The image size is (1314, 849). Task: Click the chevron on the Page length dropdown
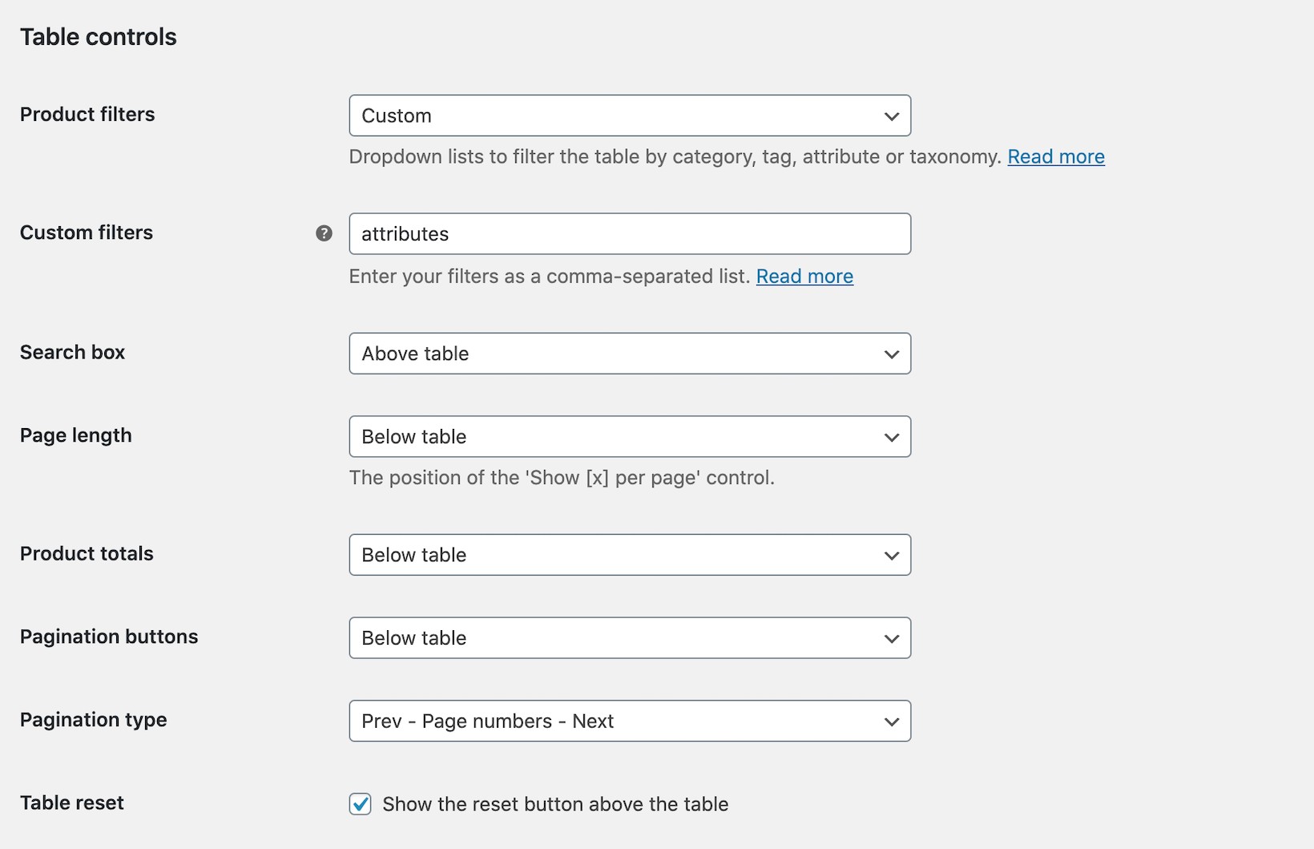[x=892, y=437]
